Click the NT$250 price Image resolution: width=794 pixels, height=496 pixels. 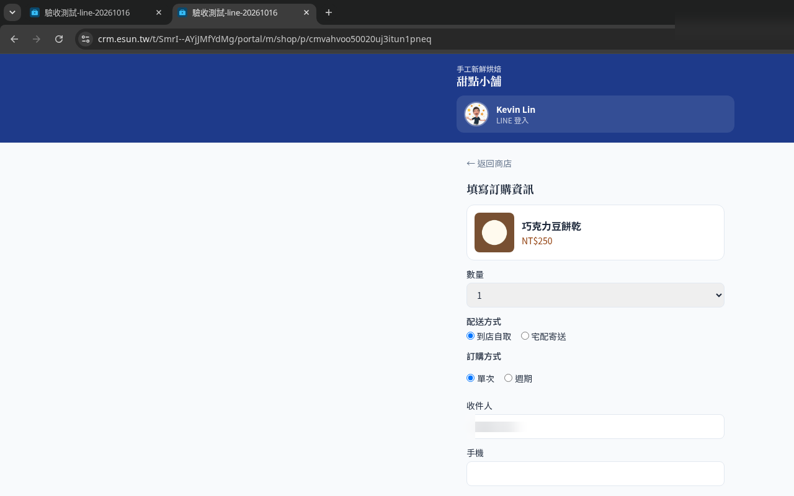click(537, 241)
